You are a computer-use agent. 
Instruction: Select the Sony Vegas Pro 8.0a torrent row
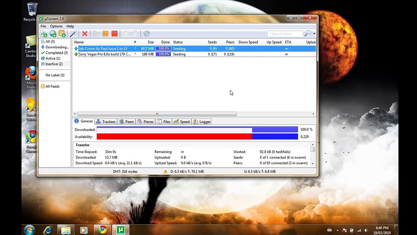click(x=194, y=54)
